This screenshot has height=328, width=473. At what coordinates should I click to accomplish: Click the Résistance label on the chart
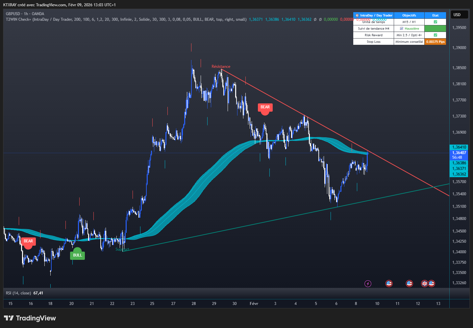click(221, 66)
